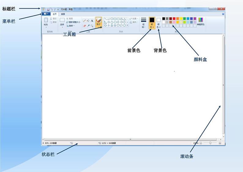Viewport: 243px width, 172px height.
Task: Pick the green palette swatch
Action: 185,19
